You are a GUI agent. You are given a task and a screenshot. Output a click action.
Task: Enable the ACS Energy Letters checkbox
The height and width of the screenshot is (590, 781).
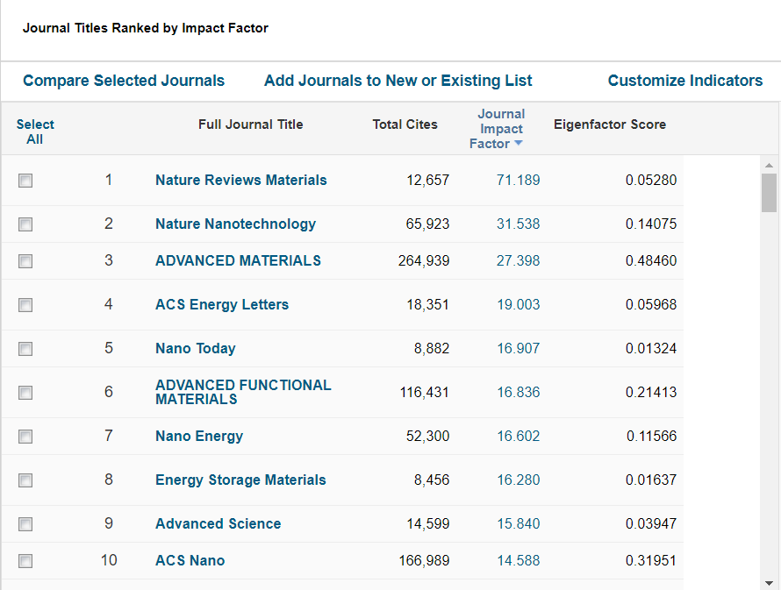point(25,305)
